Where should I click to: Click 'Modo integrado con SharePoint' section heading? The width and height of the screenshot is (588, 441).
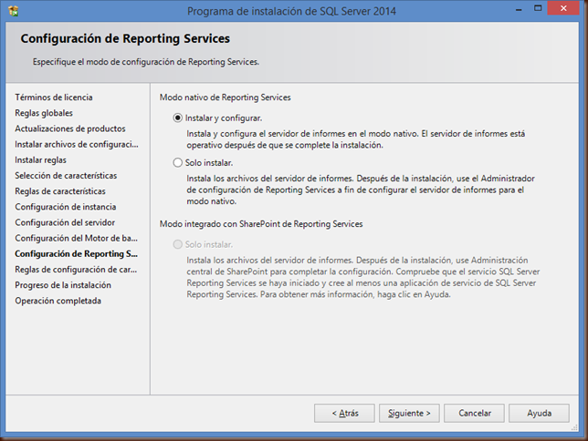point(261,224)
